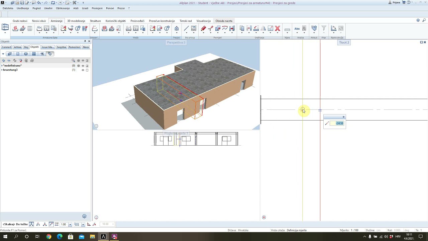Sort objects by layer stack icon
The height and width of the screenshot is (241, 428).
tap(26, 54)
